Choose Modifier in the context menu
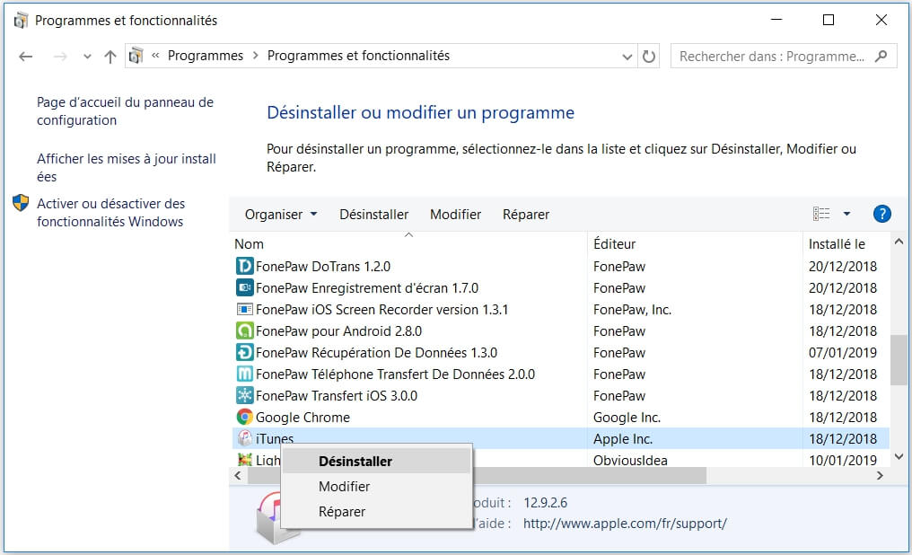Image resolution: width=912 pixels, height=555 pixels. (x=376, y=487)
